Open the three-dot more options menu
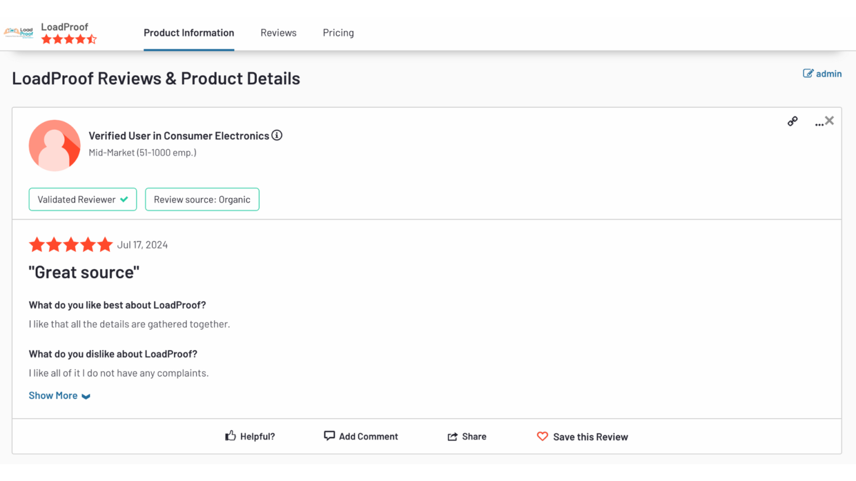The image size is (856, 481). click(819, 125)
